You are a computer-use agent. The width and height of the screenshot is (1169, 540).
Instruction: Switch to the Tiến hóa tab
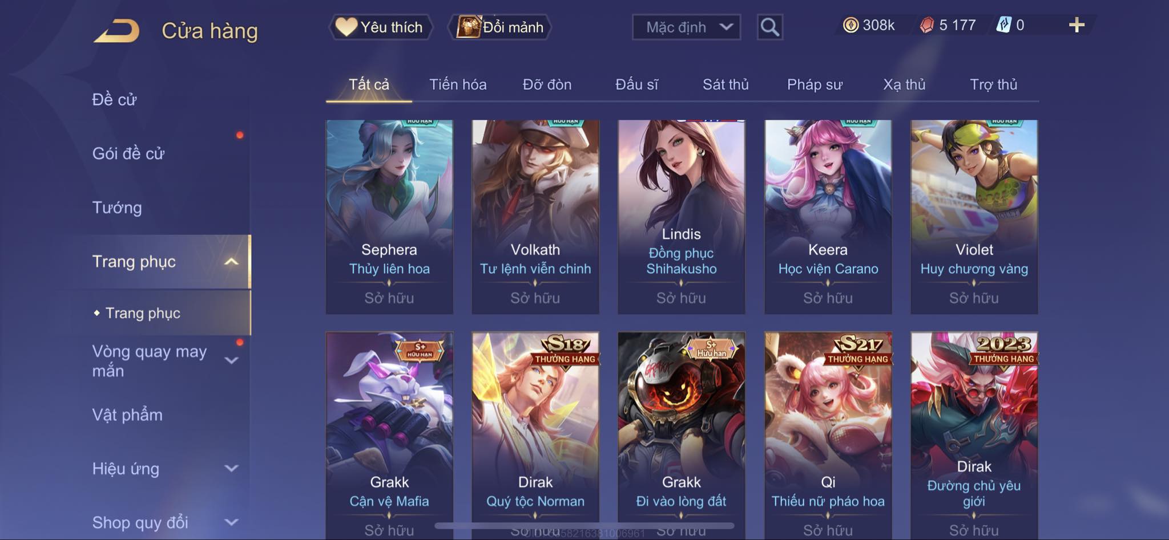coord(458,84)
